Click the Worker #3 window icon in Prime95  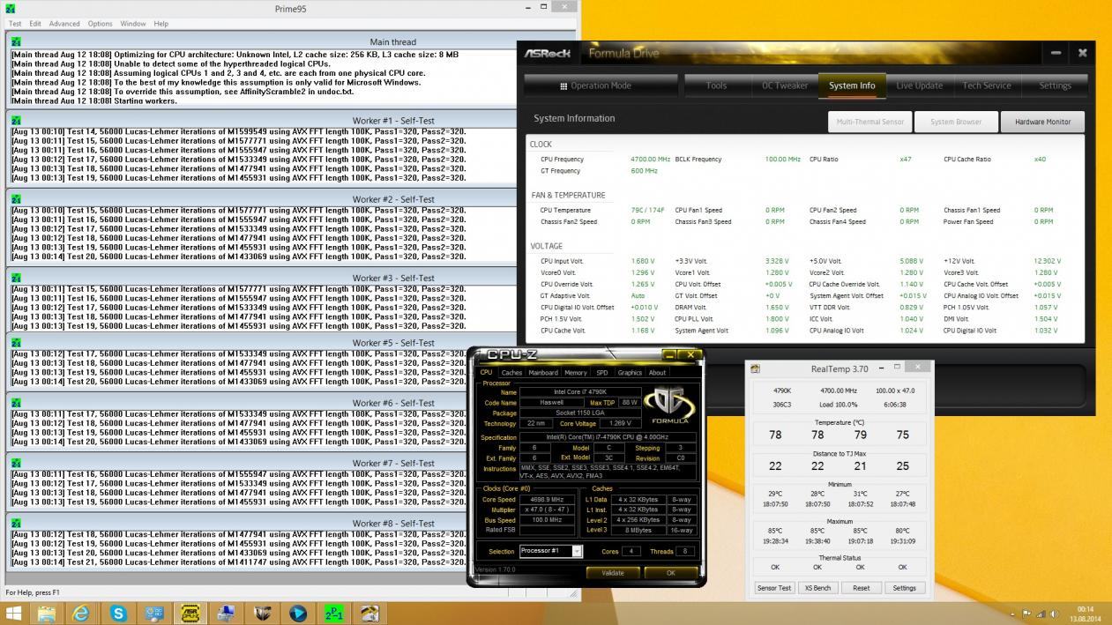pos(16,278)
